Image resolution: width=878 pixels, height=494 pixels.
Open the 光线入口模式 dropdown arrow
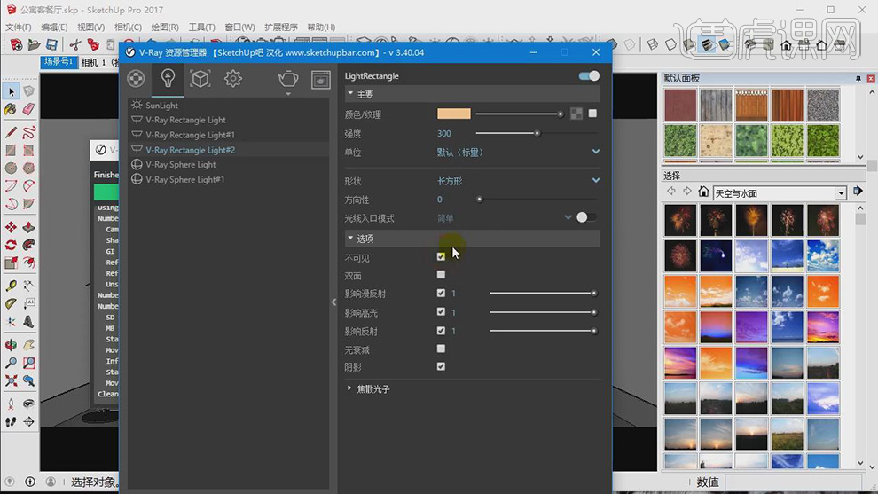(x=568, y=217)
